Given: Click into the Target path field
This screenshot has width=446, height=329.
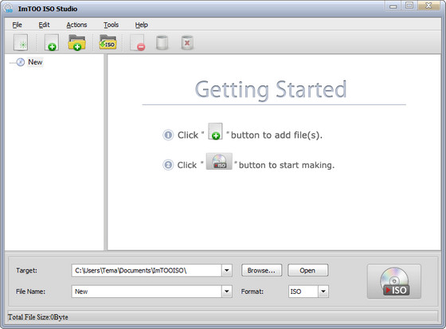Looking at the screenshot, I should coord(147,270).
